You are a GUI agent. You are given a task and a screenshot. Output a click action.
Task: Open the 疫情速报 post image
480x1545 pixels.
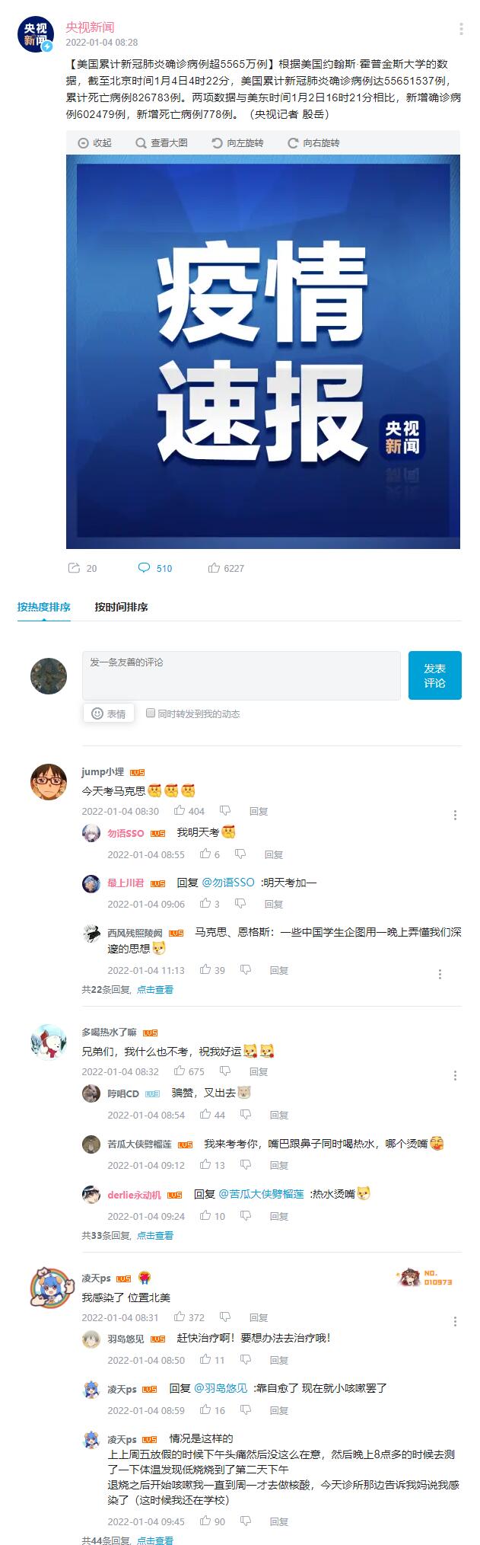[263, 352]
